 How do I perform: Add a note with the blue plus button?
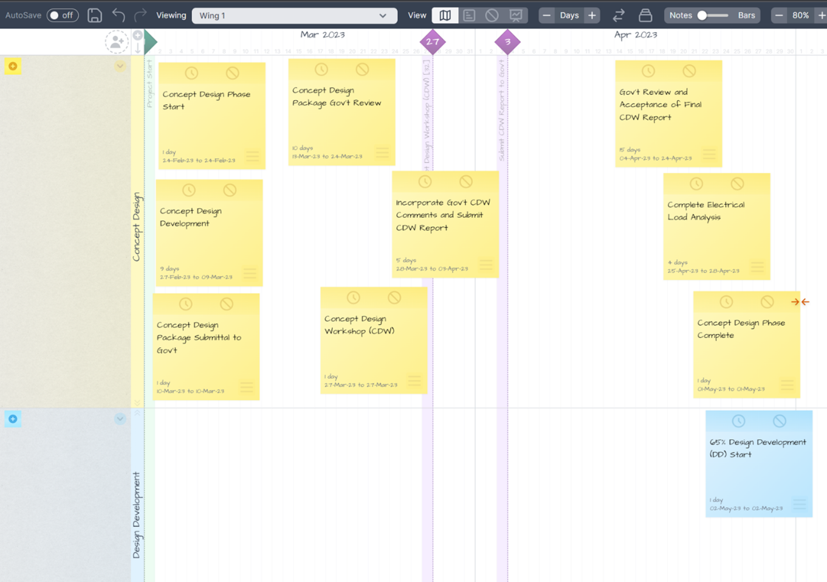click(x=13, y=418)
